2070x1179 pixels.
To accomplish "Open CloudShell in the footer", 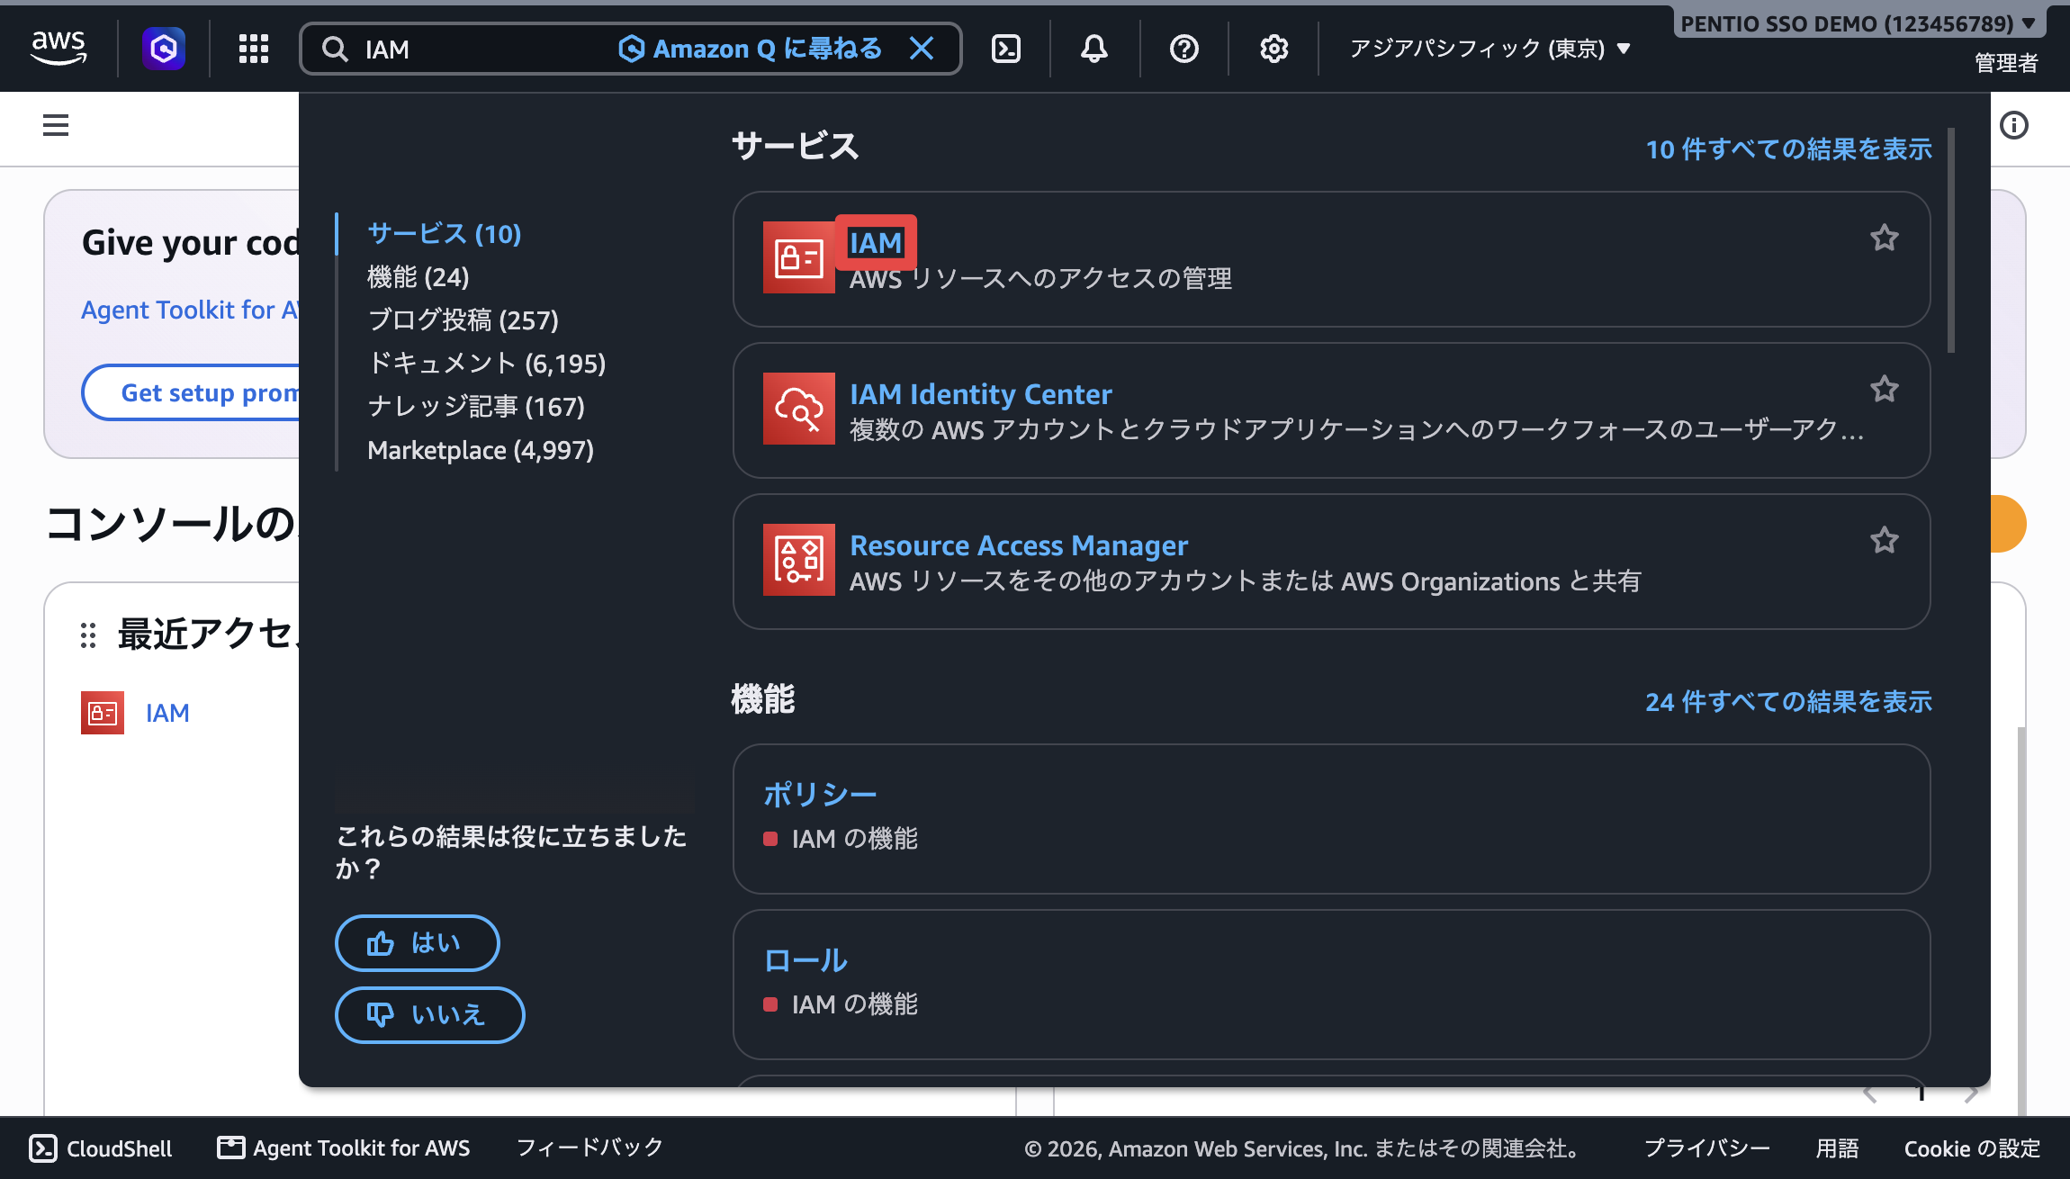I will [x=101, y=1148].
